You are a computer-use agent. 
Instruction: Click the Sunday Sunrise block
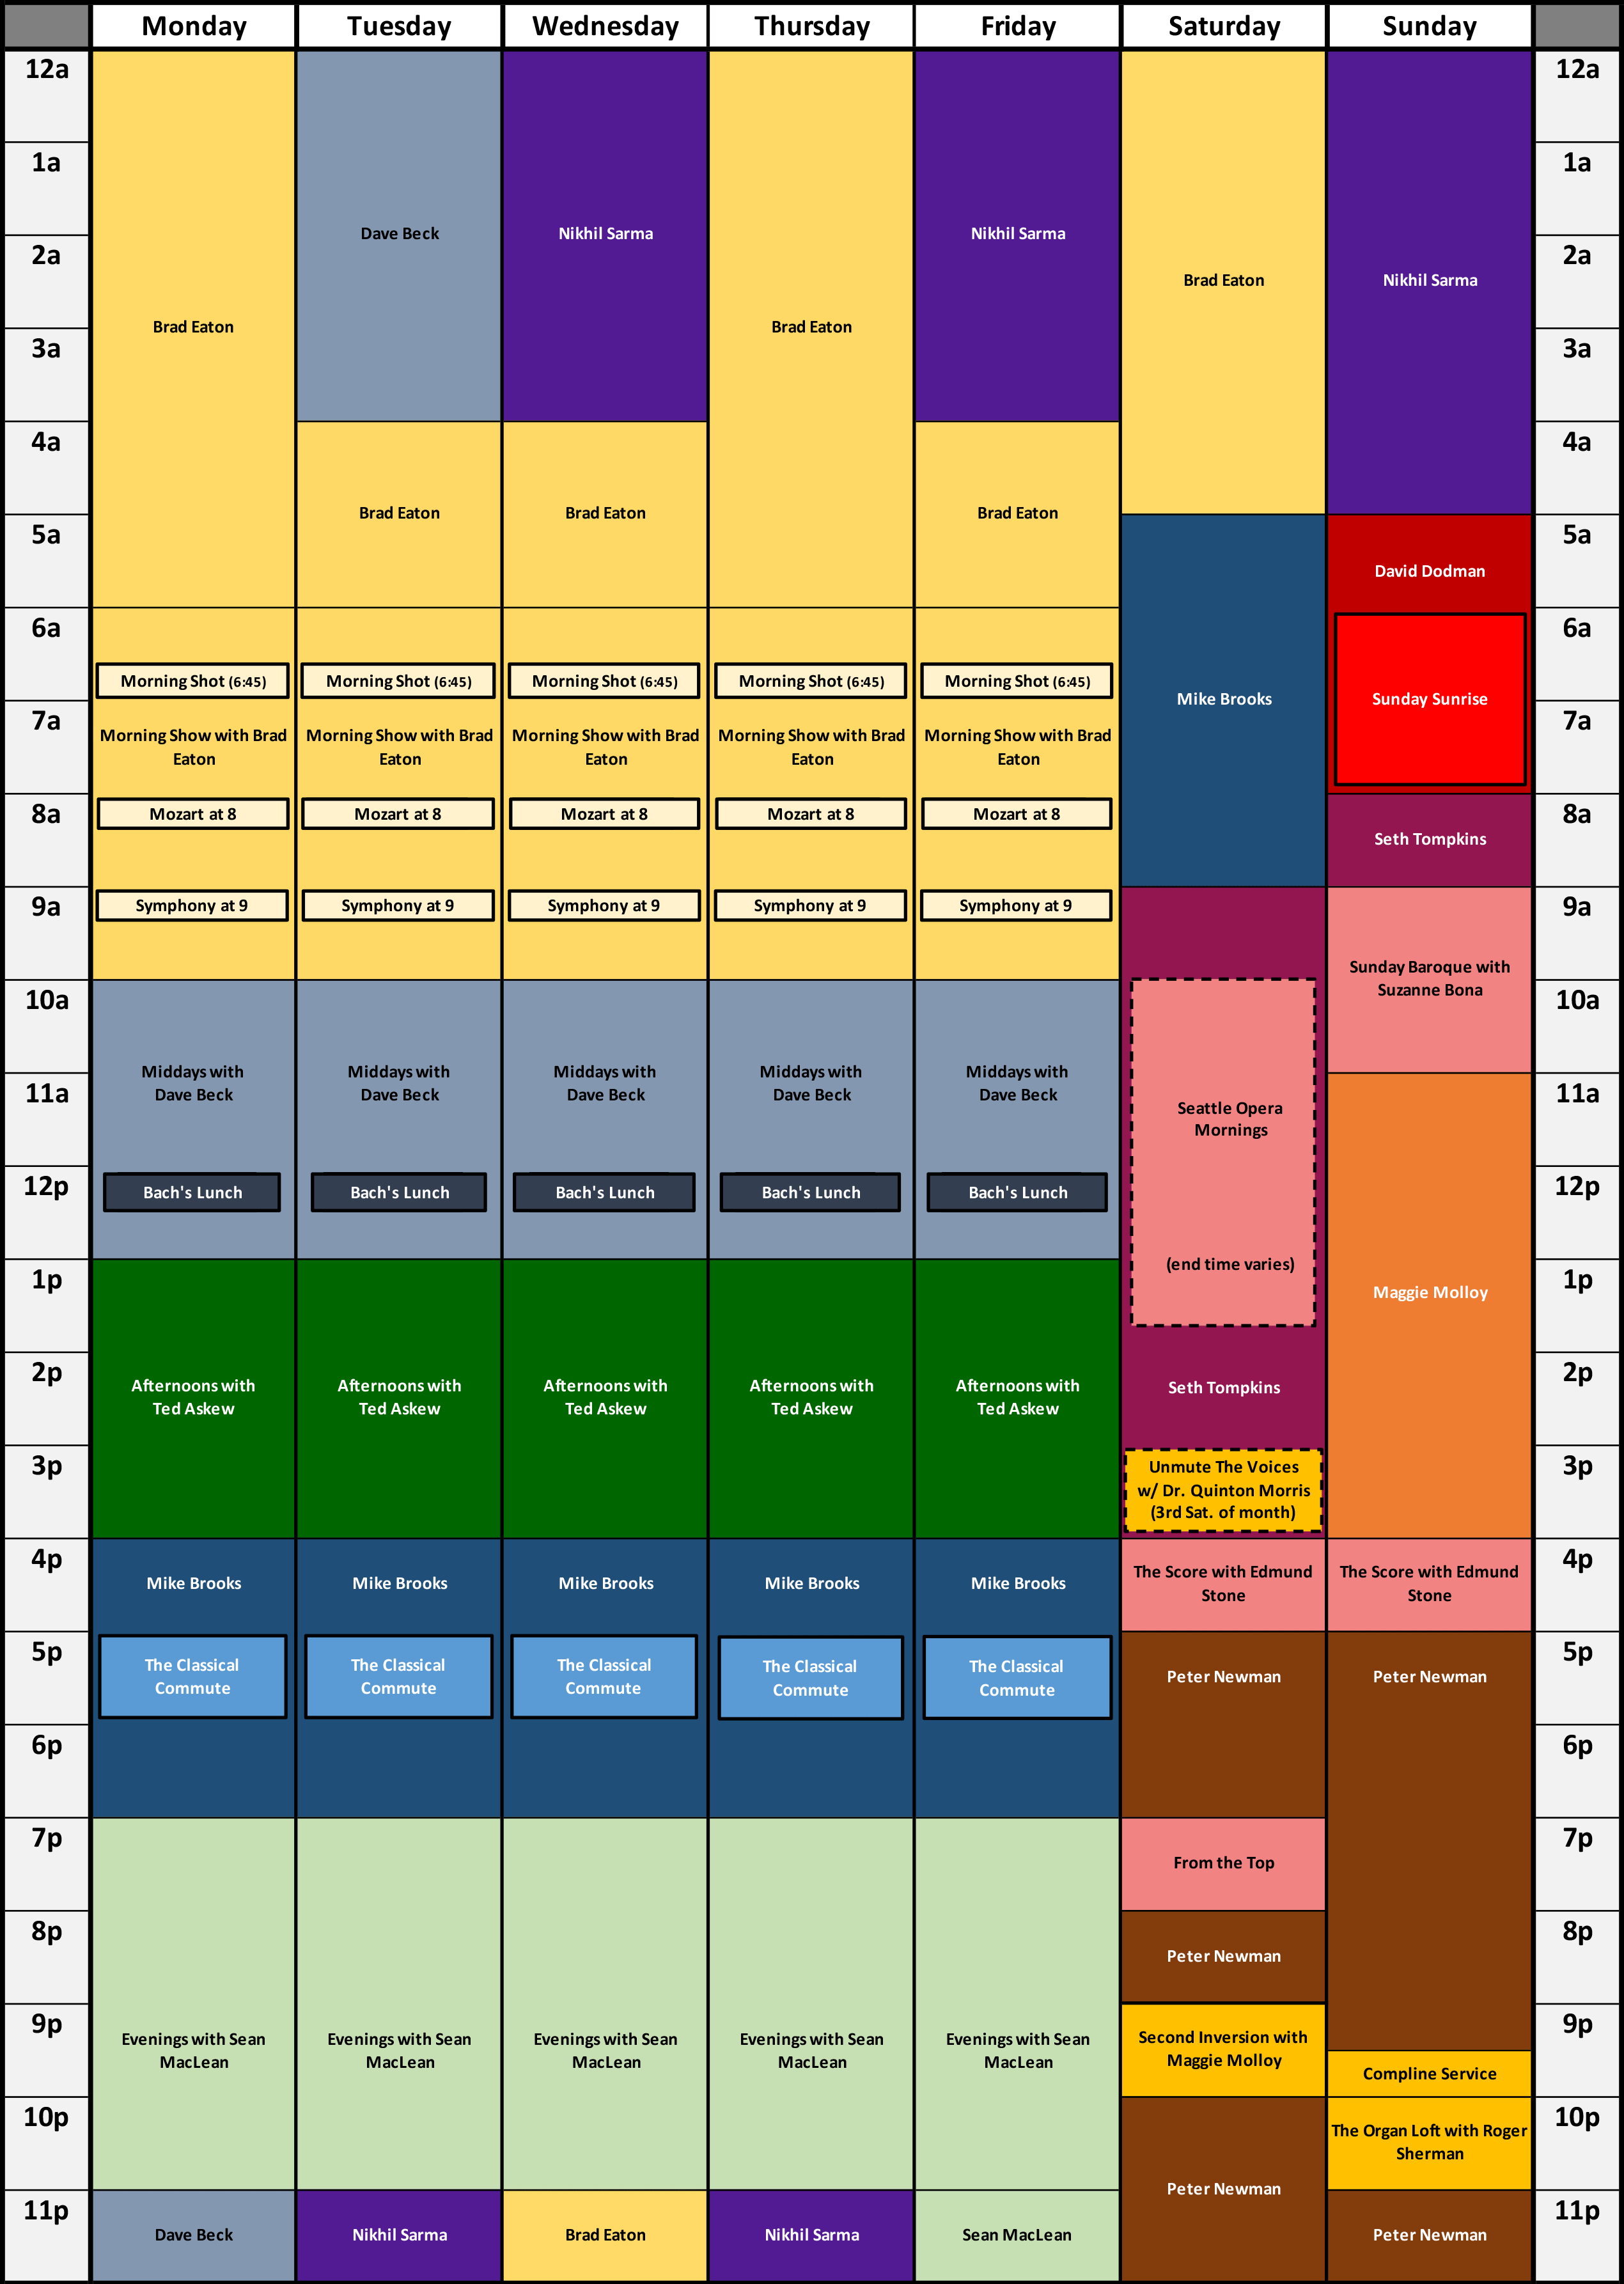click(1430, 699)
